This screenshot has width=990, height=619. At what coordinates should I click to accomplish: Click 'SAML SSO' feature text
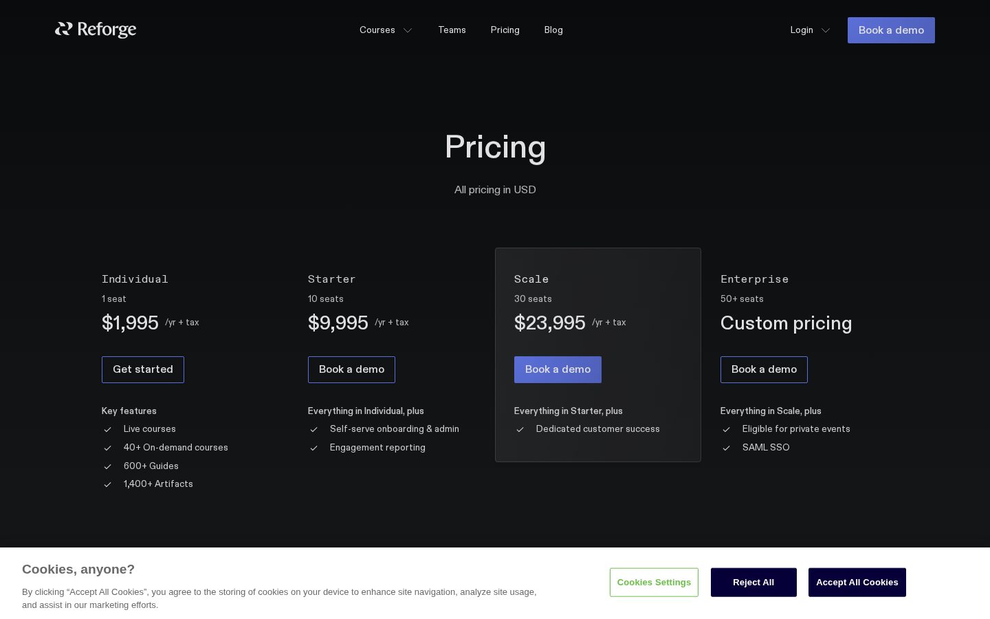coord(766,448)
